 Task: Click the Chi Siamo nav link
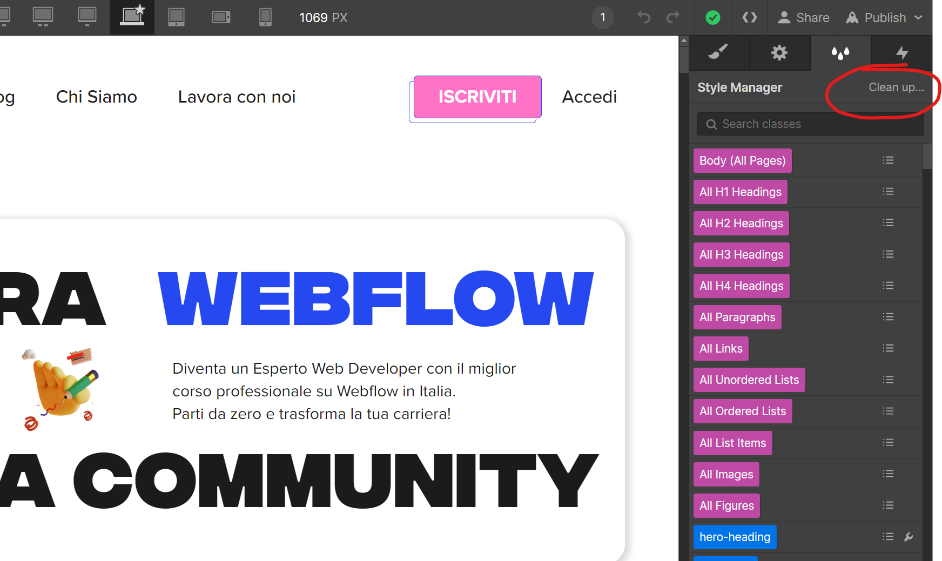pos(97,97)
